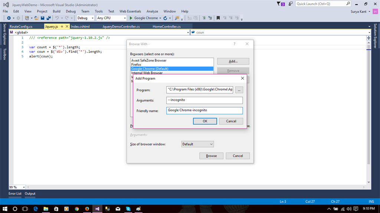380x213 pixels.
Task: Click Cancel in the Add Program dialog
Action: [x=231, y=121]
